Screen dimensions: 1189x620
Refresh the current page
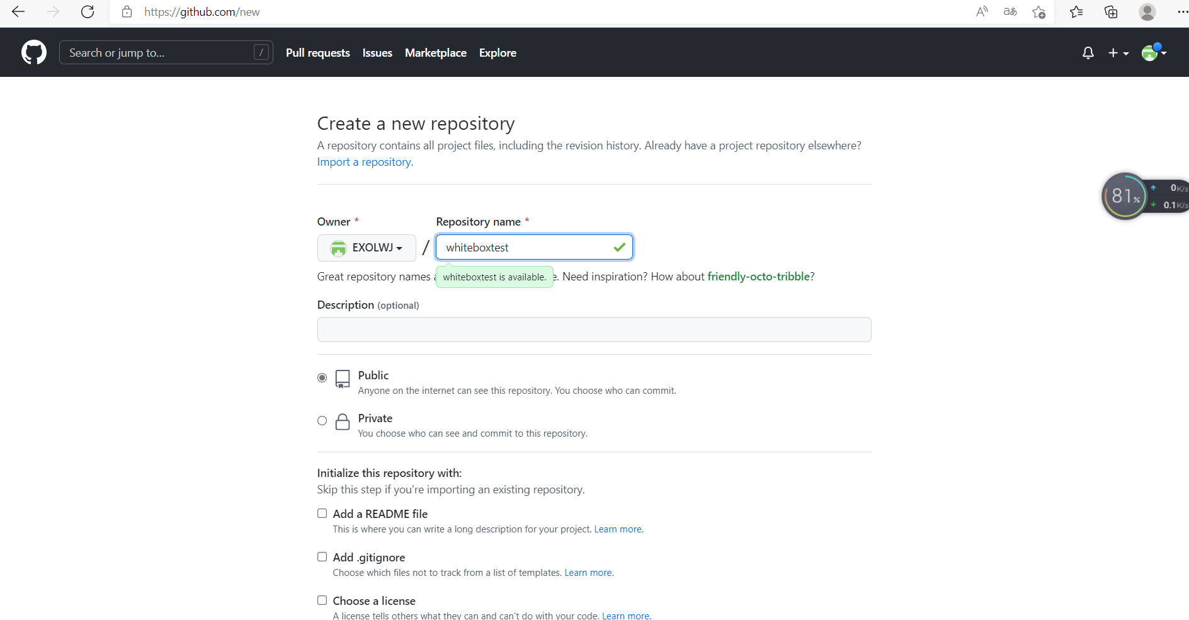click(x=88, y=11)
